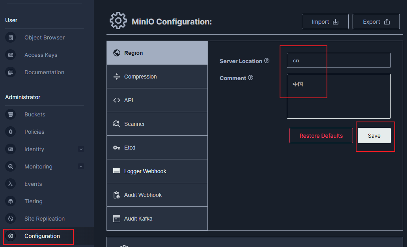Screen dimensions: 407x247
Task: Export the MinIO configuration
Action: [x=376, y=22]
